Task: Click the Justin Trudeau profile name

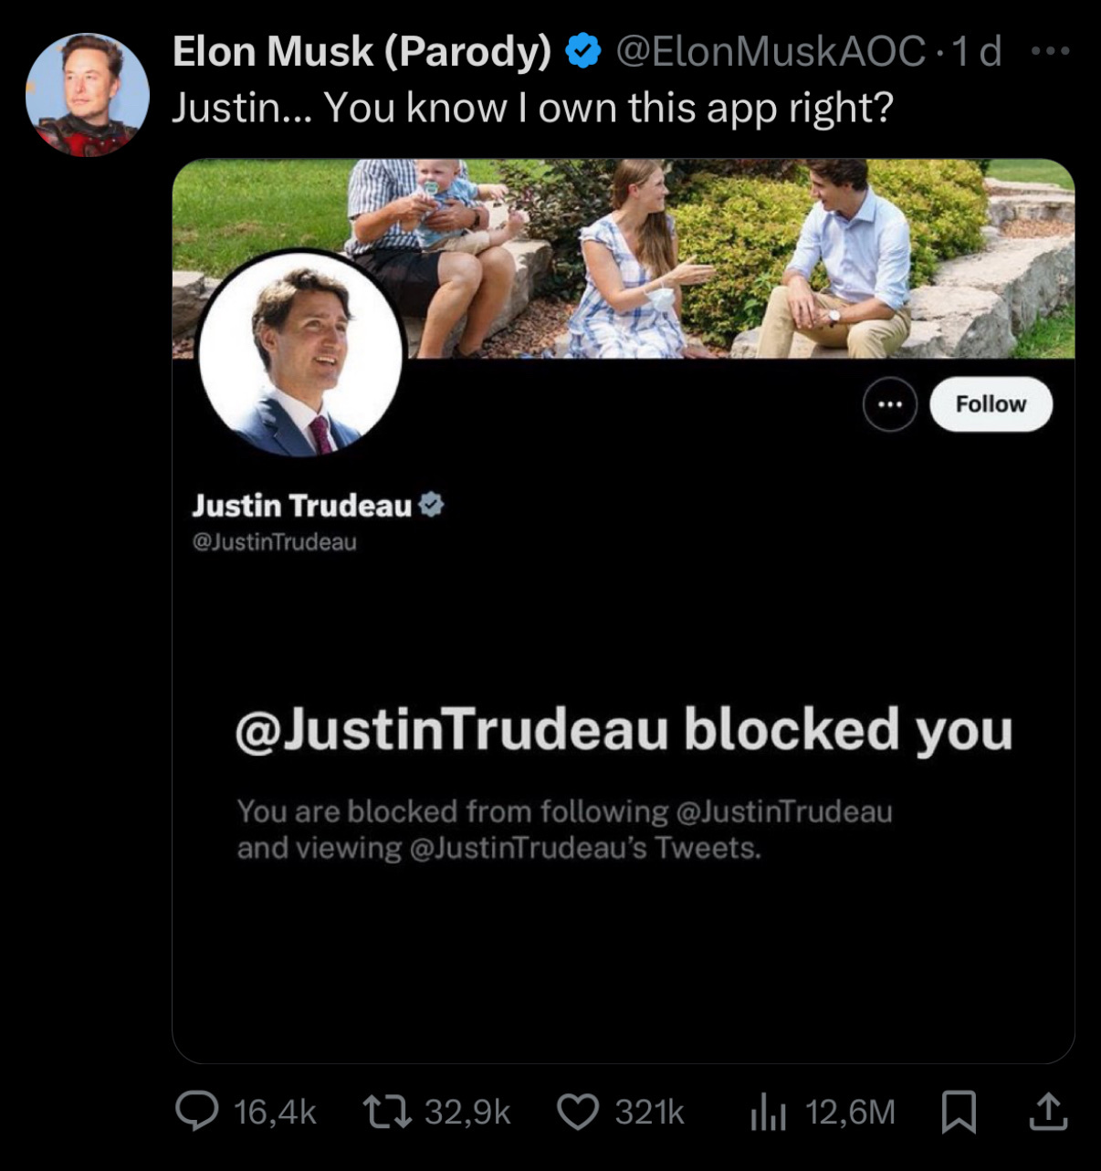Action: click(301, 505)
